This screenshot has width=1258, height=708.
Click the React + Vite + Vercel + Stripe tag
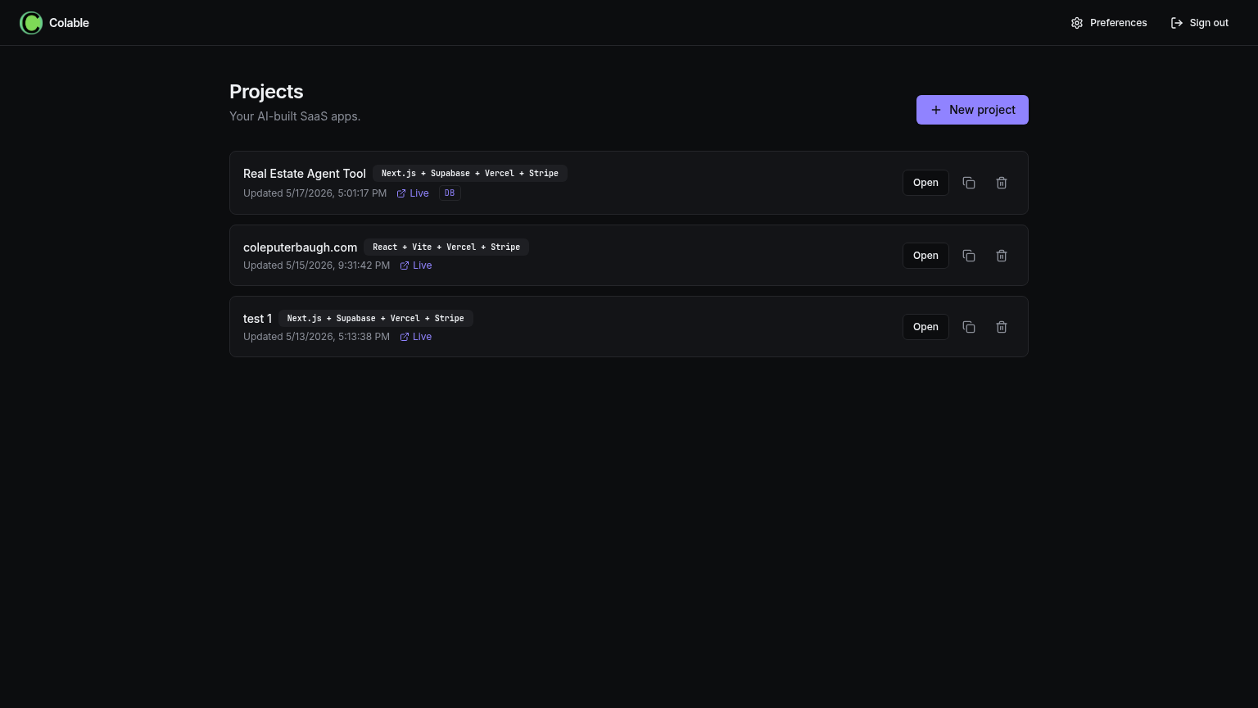[446, 247]
